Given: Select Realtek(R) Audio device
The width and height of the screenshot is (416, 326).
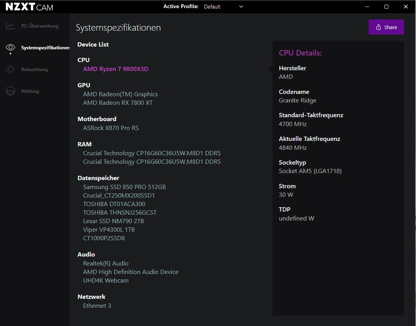Looking at the screenshot, I should 106,263.
